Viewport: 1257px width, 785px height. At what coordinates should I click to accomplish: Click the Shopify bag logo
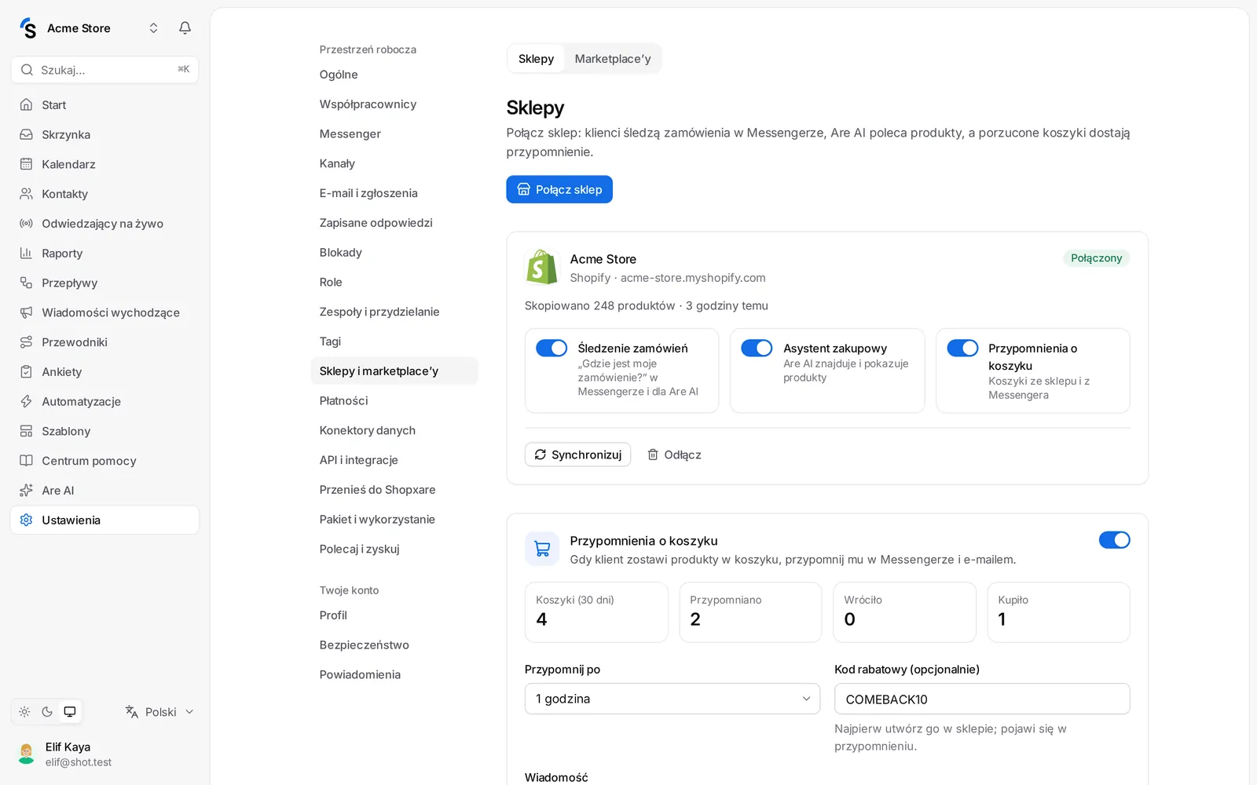pyautogui.click(x=541, y=268)
